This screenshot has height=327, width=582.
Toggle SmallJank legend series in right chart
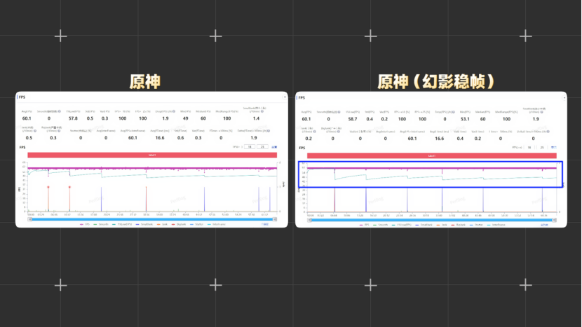tap(424, 225)
